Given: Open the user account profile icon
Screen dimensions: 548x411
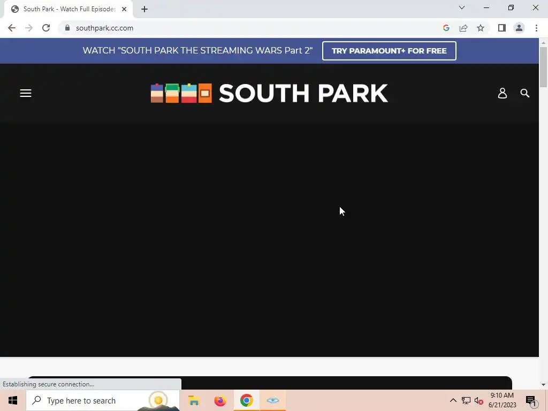Looking at the screenshot, I should (x=502, y=93).
